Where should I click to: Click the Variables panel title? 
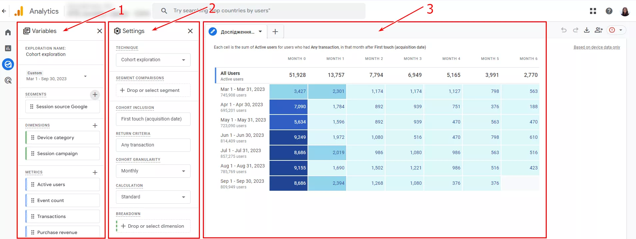pyautogui.click(x=44, y=31)
